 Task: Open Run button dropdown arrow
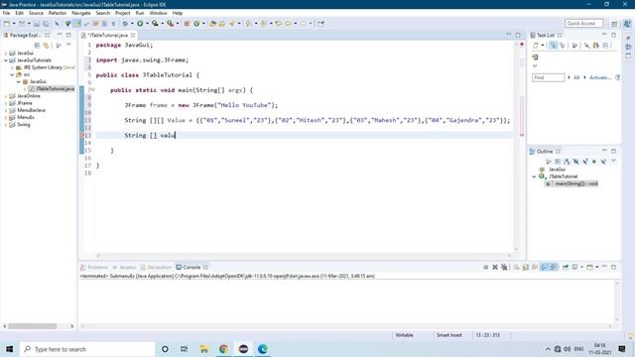pos(147,24)
